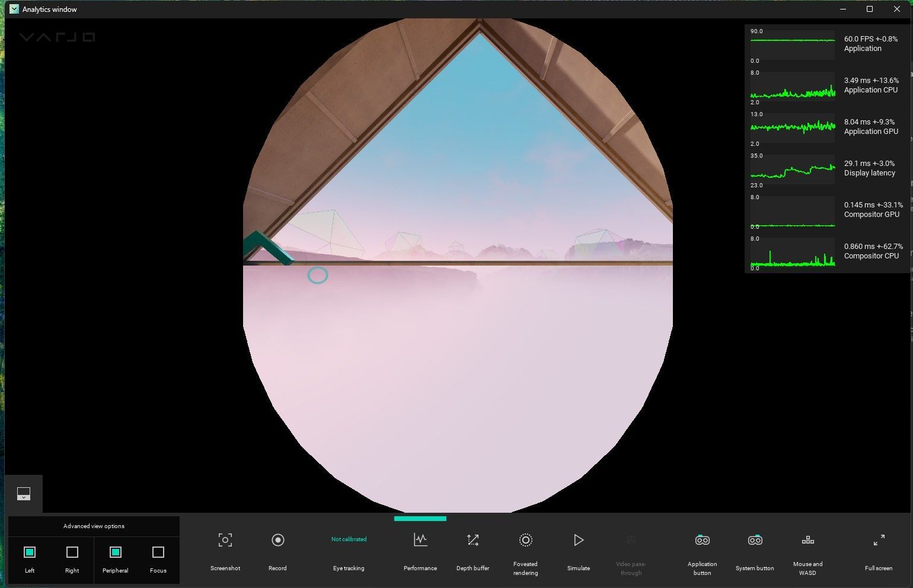
Task: Start recording with the Record icon
Action: (x=277, y=540)
